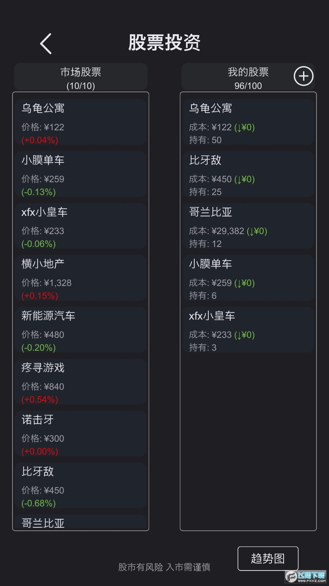Tap the back arrow icon
Image resolution: width=329 pixels, height=586 pixels.
click(x=46, y=44)
